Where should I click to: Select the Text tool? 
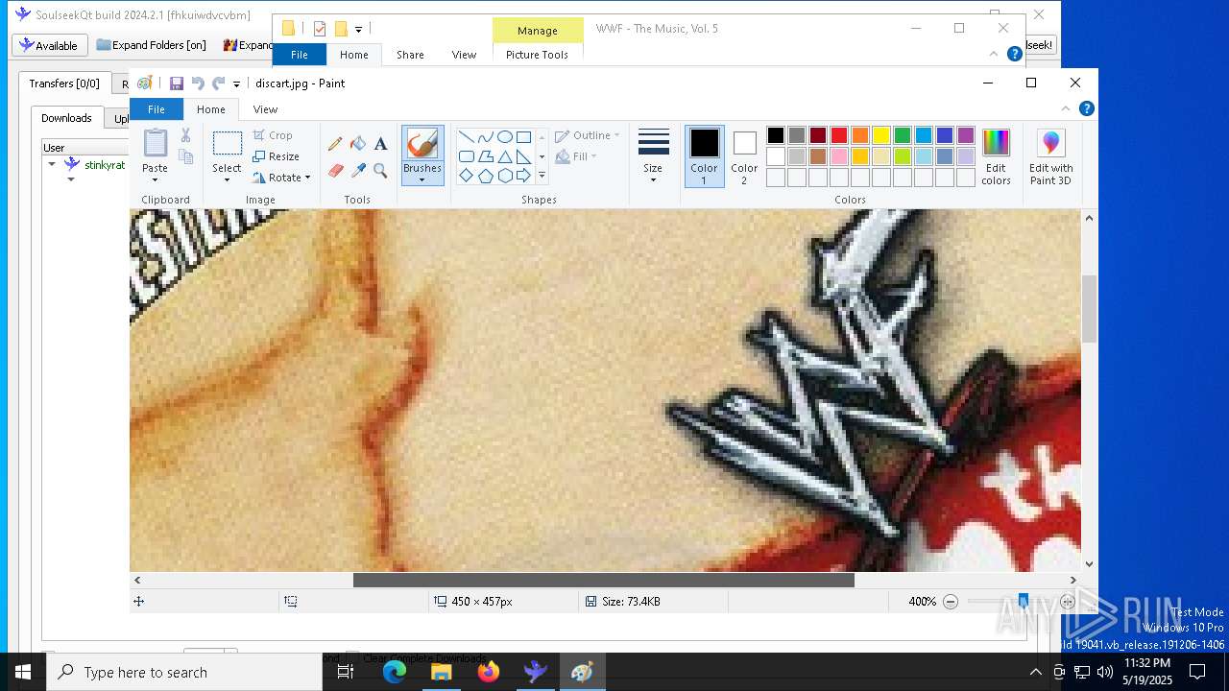click(381, 144)
